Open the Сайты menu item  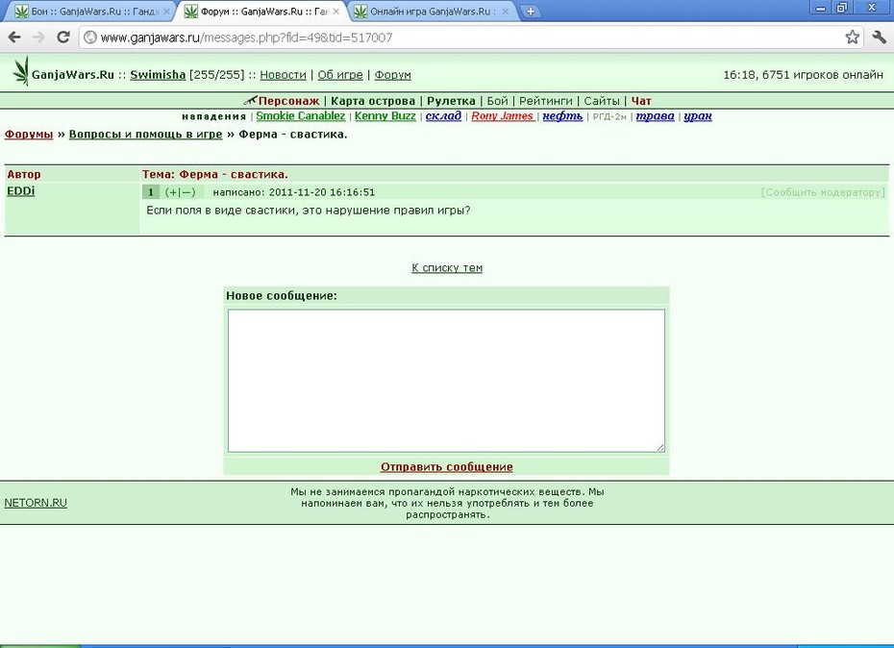click(x=602, y=101)
